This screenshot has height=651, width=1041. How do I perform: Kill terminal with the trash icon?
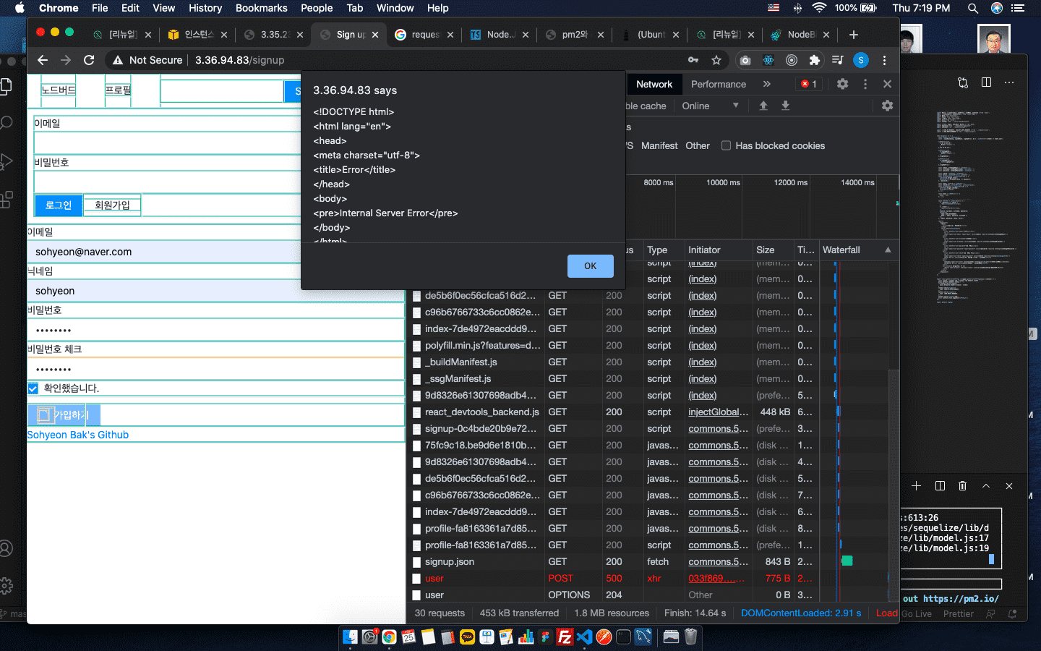click(x=962, y=486)
